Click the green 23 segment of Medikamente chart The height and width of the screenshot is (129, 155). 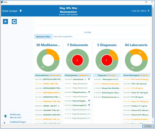tap(42, 67)
